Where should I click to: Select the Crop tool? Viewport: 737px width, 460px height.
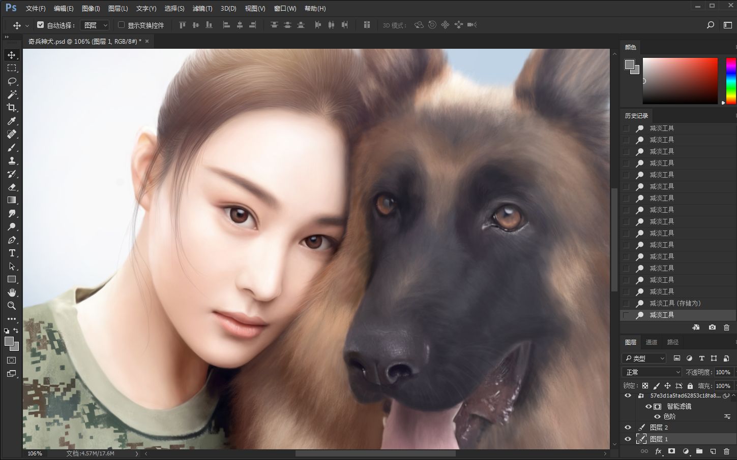click(12, 108)
